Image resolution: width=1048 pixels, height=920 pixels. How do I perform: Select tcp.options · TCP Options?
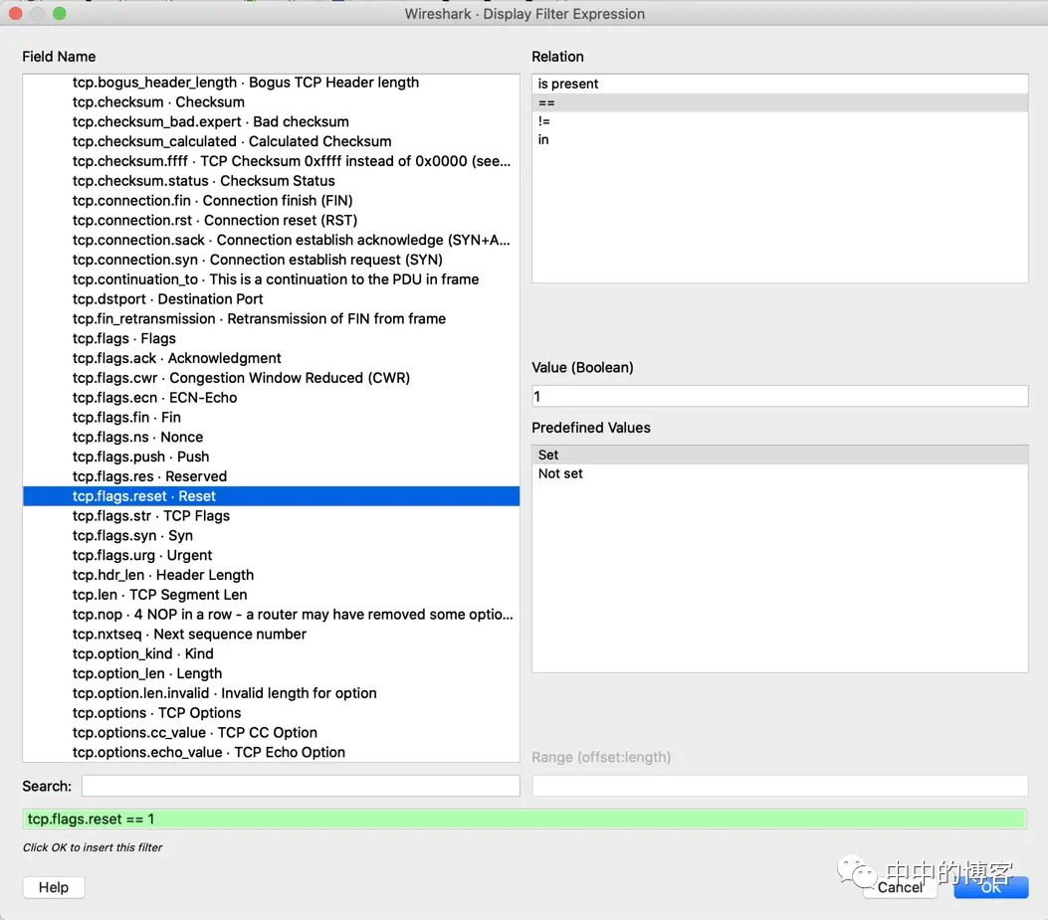tap(272, 713)
